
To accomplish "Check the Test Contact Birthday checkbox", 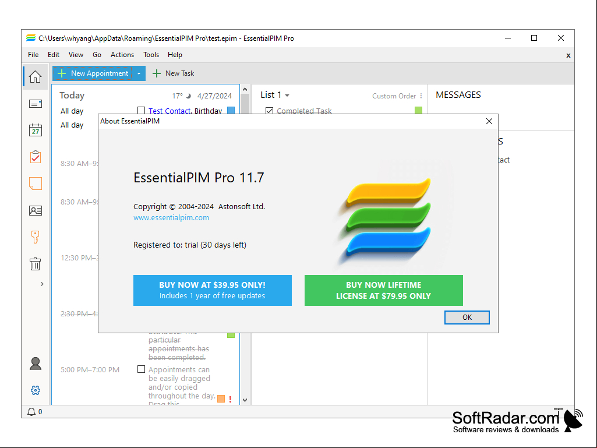I will click(x=142, y=111).
